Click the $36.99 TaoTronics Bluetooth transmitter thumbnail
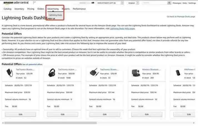Viewport: 198px width, 126px height. (x=94, y=72)
